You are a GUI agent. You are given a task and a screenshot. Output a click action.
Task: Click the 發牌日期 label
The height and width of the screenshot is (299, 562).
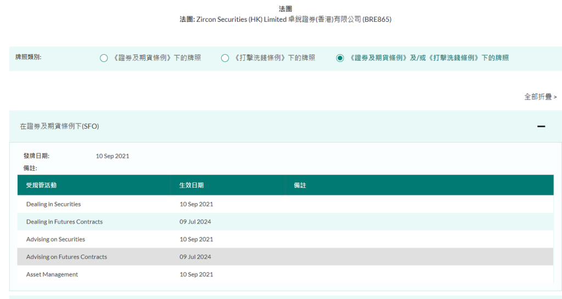[x=37, y=156]
